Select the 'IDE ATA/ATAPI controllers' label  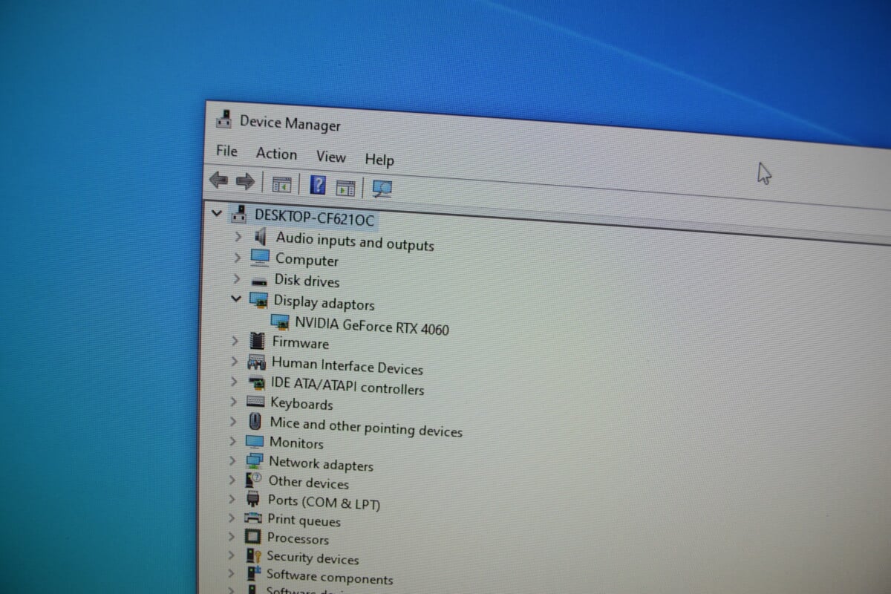click(347, 386)
